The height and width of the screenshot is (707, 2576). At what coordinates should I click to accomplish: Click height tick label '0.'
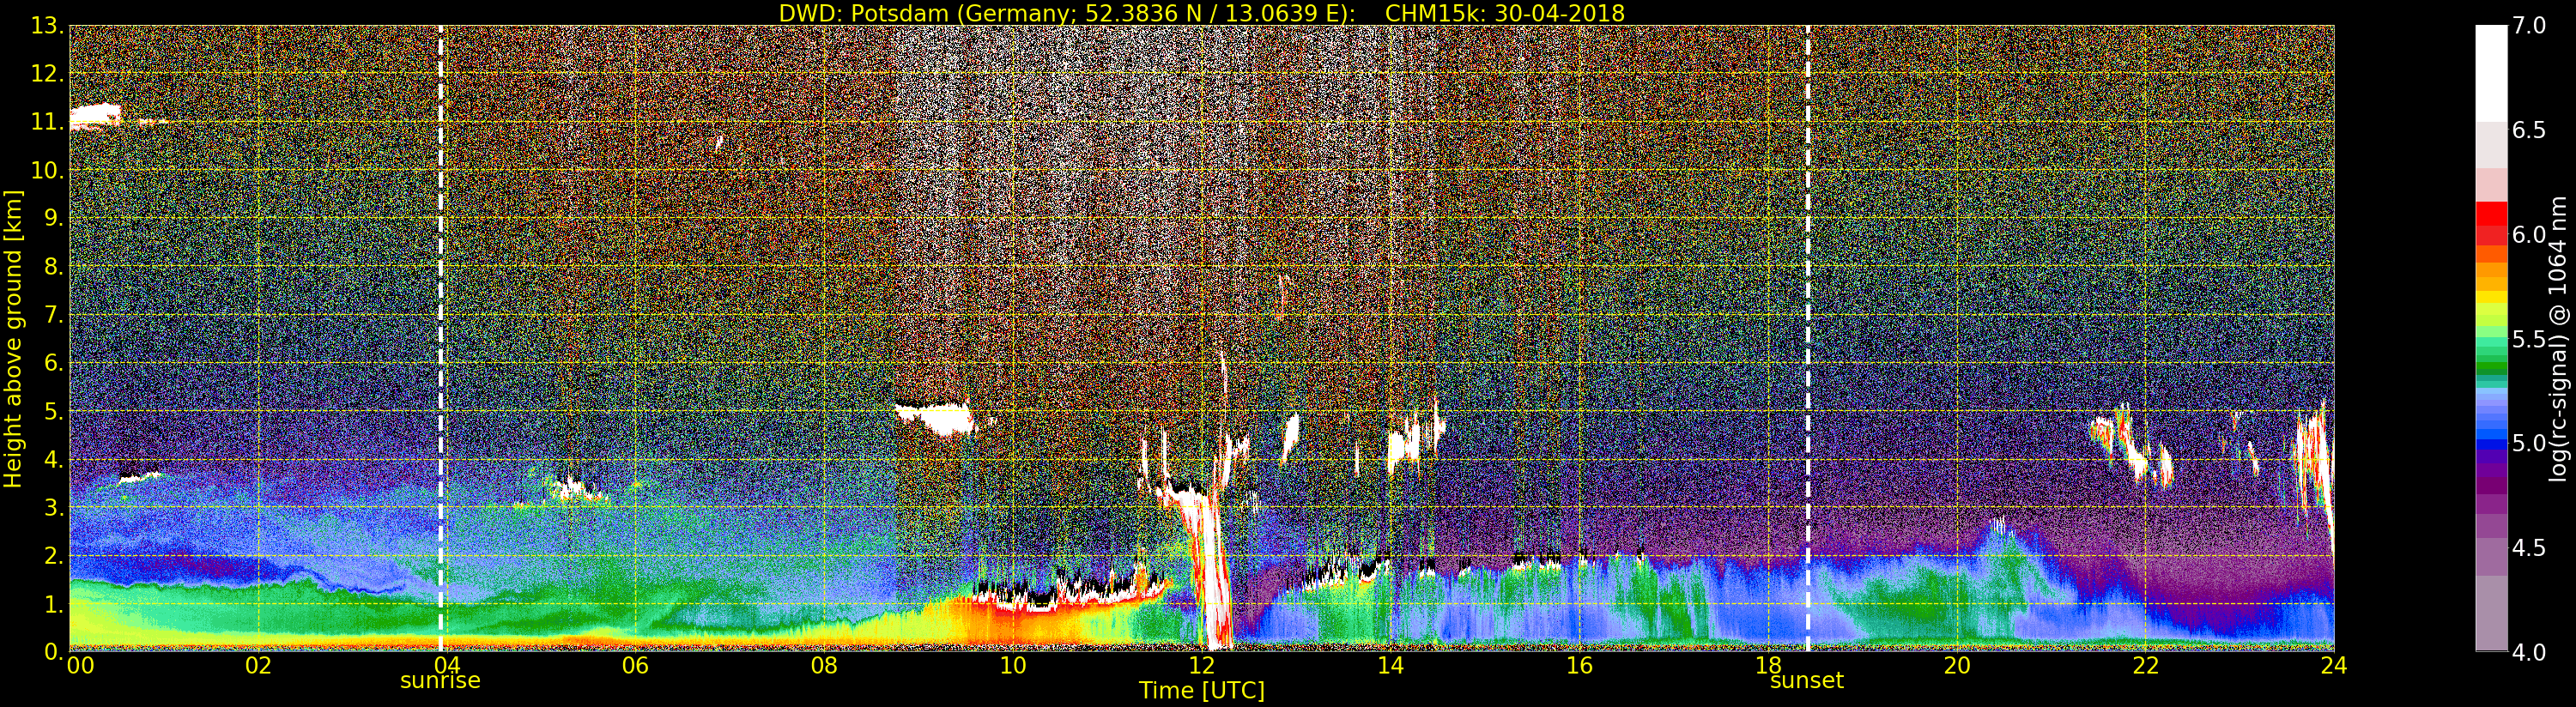[53, 651]
